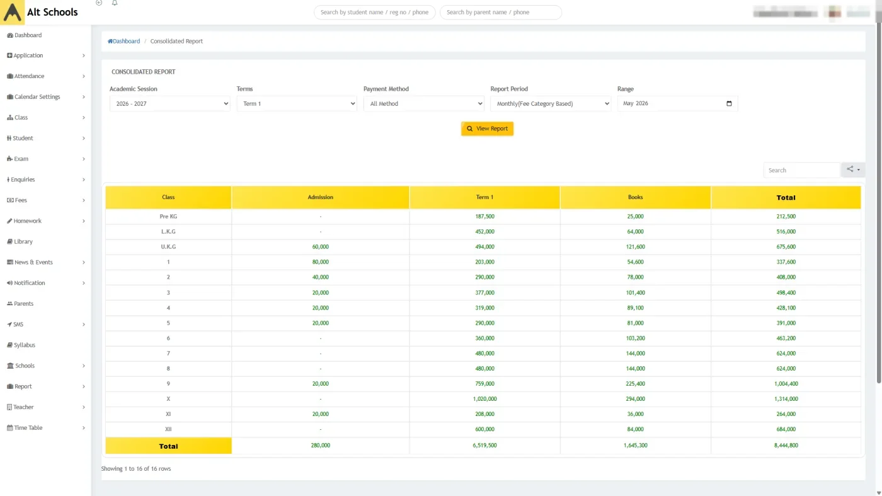882x496 pixels.
Task: Click the Schools building icon in sidebar
Action: click(10, 366)
